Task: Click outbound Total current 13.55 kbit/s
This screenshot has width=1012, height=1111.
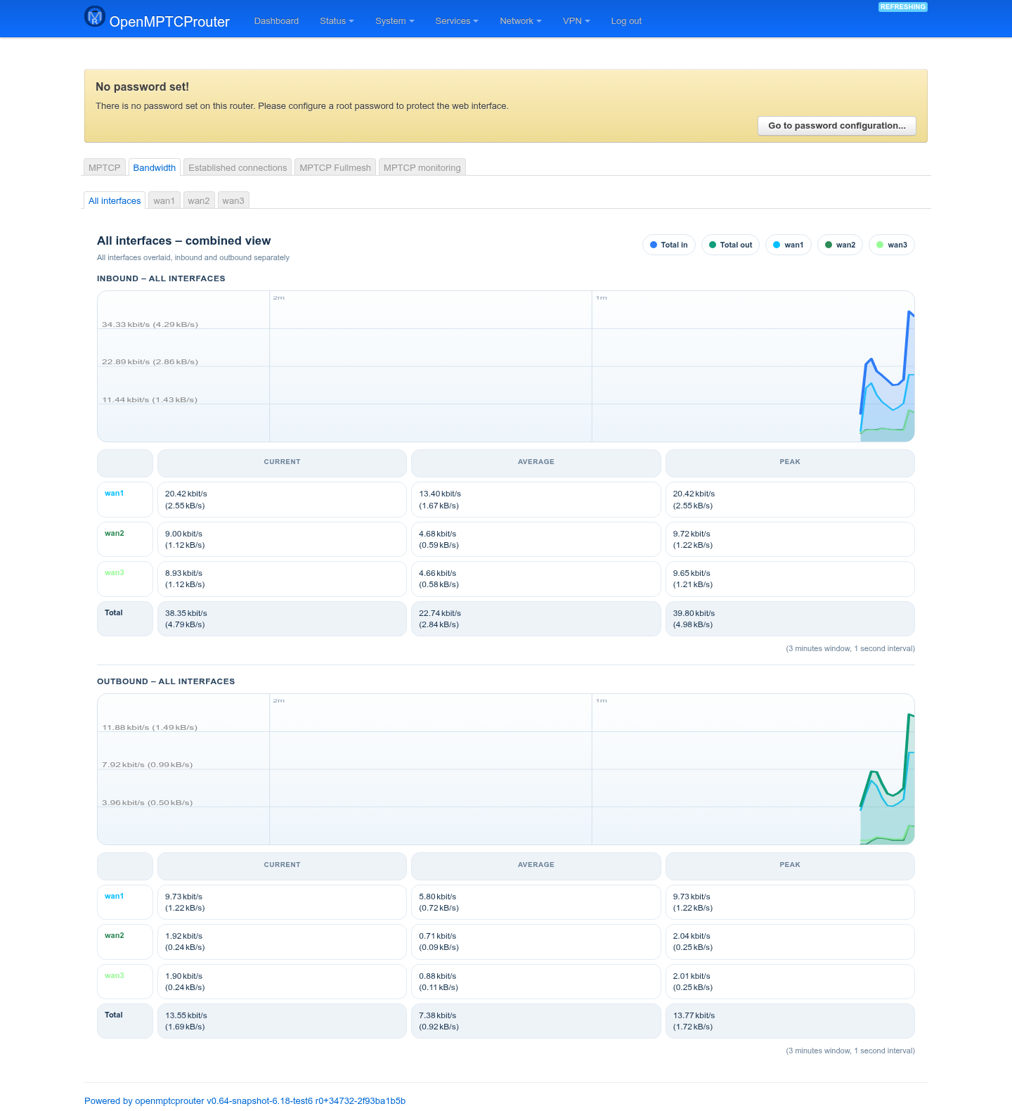Action: [282, 1021]
